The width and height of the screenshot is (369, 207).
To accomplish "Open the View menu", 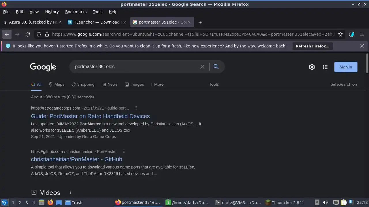I will click(34, 12).
